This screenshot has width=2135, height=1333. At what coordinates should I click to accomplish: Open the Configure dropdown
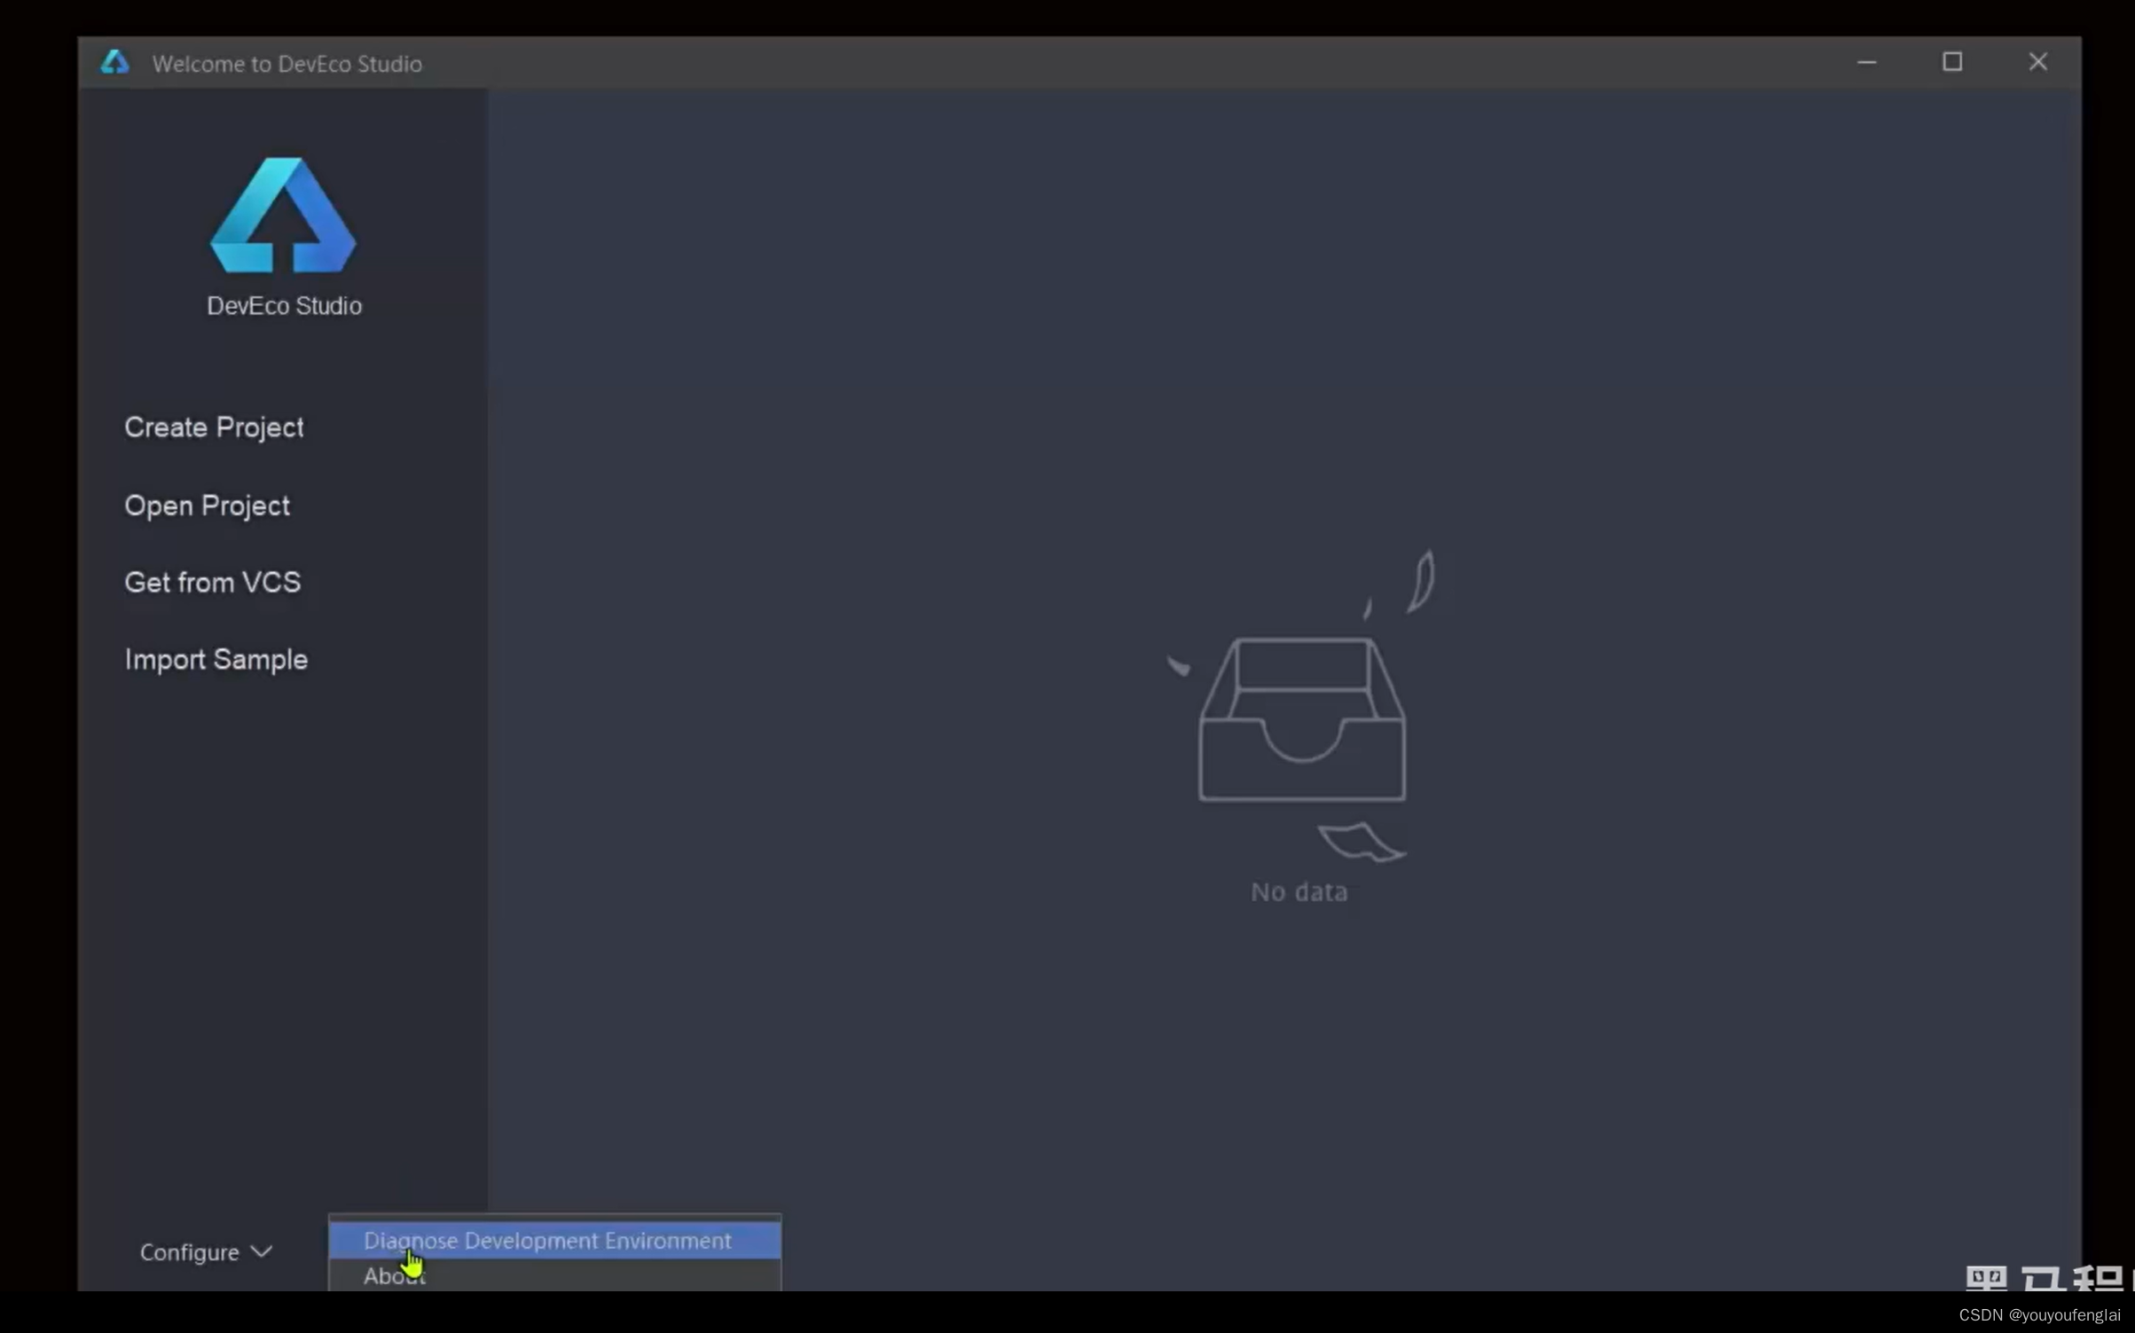[190, 1251]
